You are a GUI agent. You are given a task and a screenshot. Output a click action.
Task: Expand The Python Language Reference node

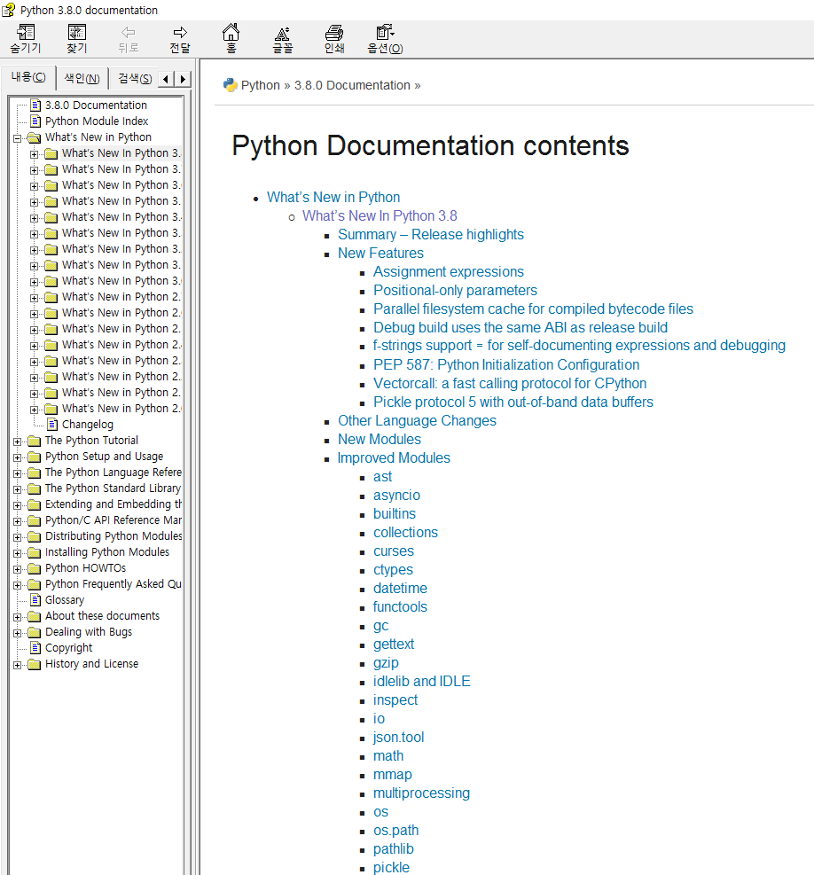coord(18,473)
